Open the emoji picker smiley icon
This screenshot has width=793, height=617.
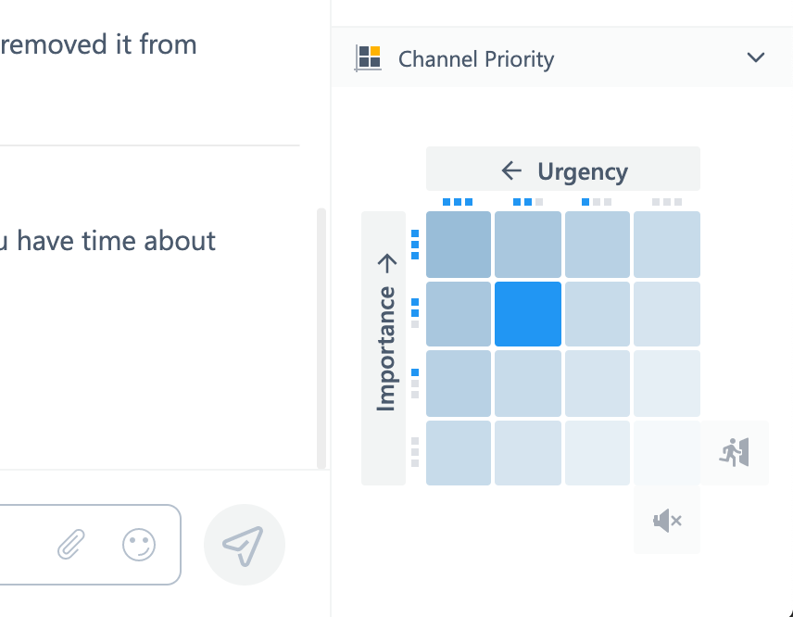point(139,545)
